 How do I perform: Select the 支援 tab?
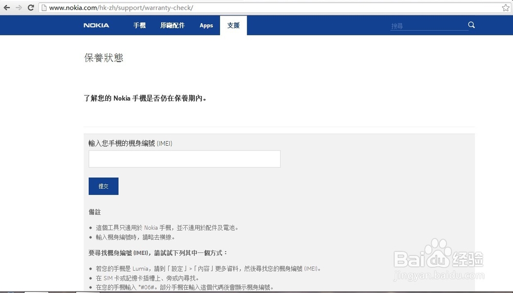[233, 25]
